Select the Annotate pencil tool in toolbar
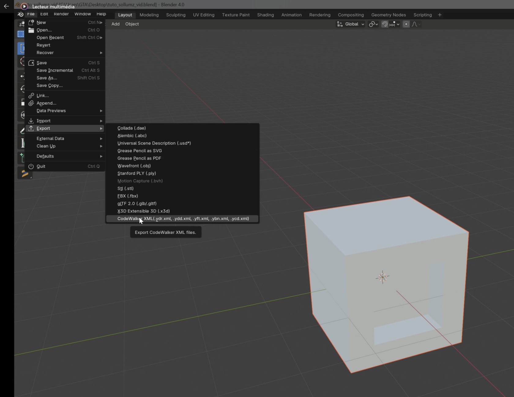The width and height of the screenshot is (514, 397). (22, 130)
